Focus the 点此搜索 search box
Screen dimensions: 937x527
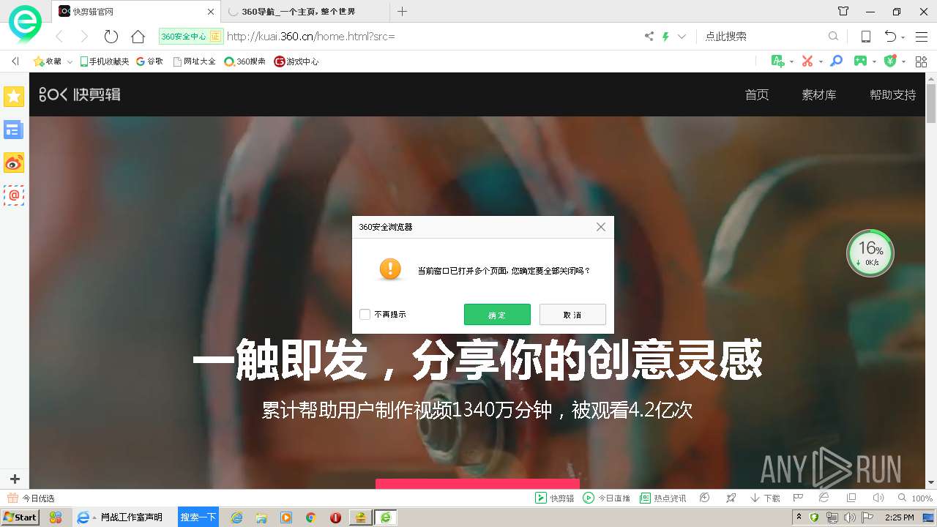coord(761,36)
